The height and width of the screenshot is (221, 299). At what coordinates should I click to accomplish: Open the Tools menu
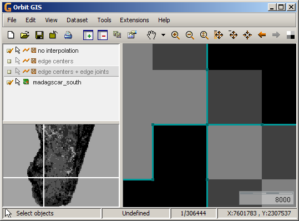(104, 20)
